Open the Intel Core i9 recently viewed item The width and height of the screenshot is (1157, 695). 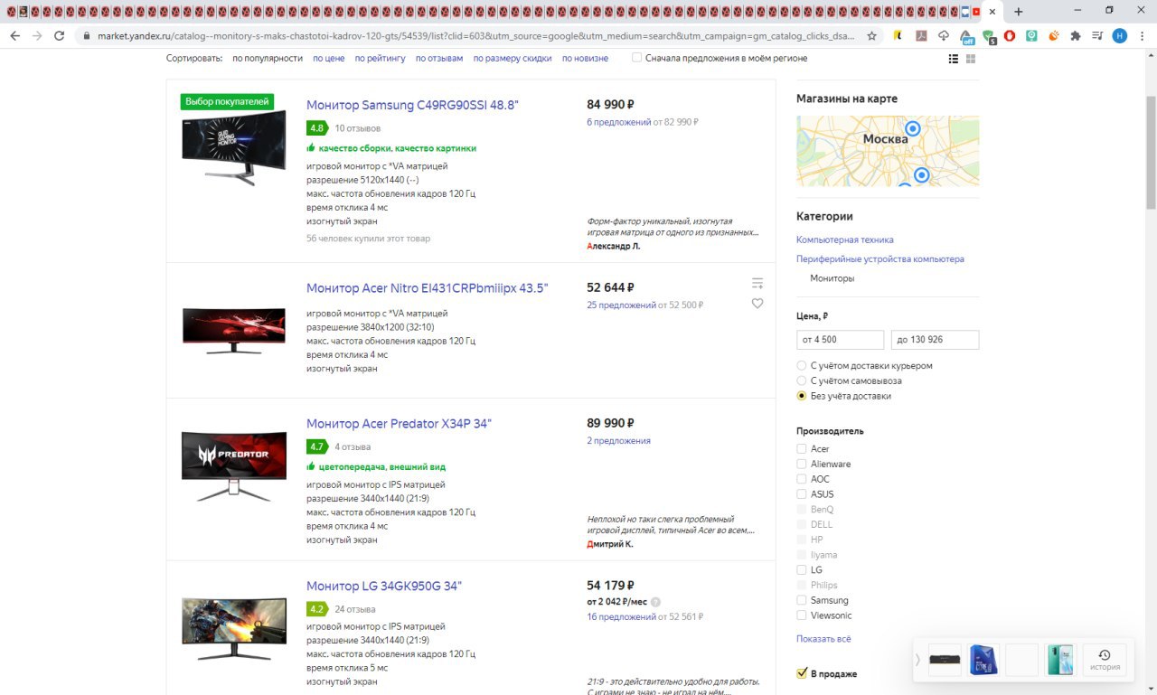pyautogui.click(x=983, y=660)
